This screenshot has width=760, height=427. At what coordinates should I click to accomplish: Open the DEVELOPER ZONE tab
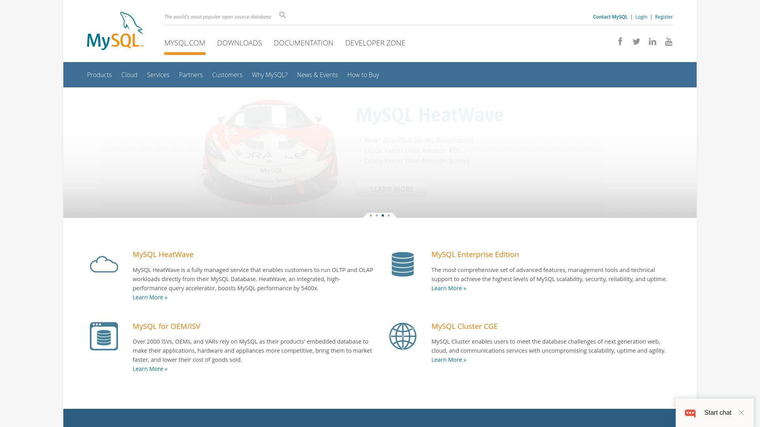tap(375, 43)
